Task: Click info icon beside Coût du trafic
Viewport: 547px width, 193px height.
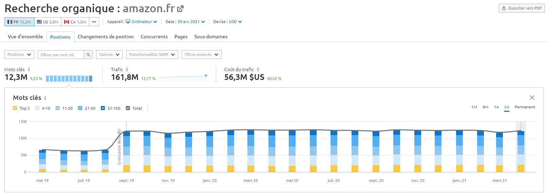Action: 258,69
